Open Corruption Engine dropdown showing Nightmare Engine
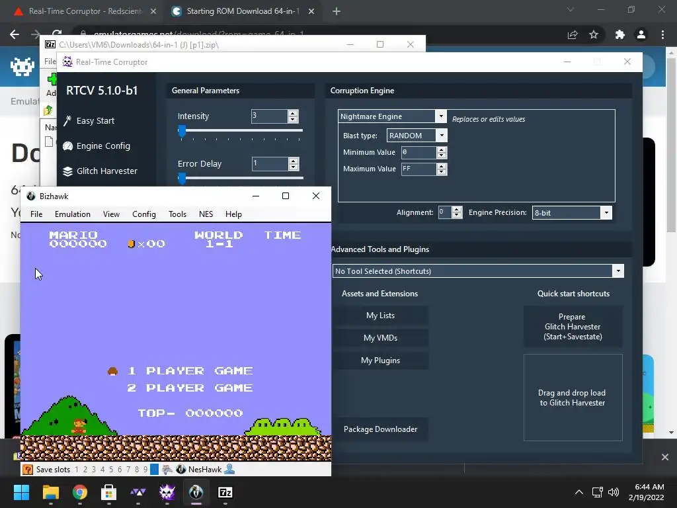The image size is (677, 508). (441, 116)
